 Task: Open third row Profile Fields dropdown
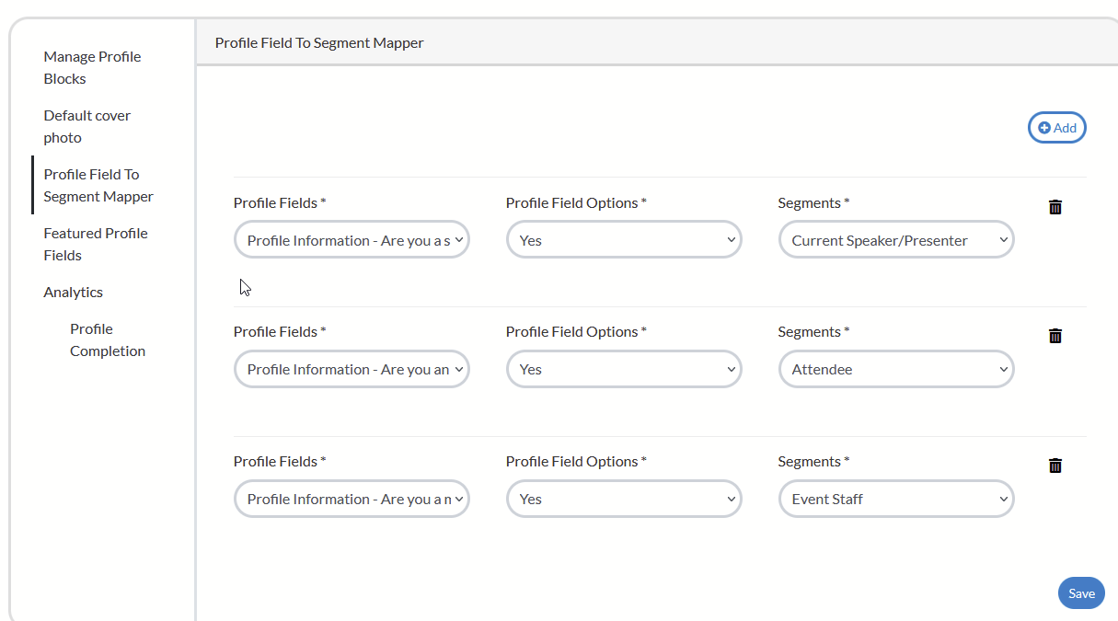click(x=352, y=499)
